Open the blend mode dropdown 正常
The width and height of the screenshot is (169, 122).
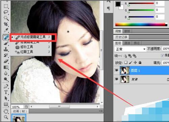(x=130, y=49)
